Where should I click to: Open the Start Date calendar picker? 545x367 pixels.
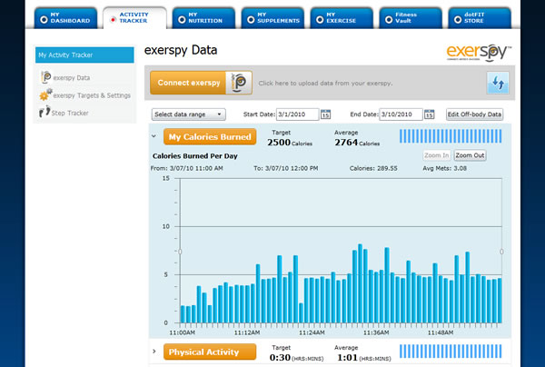click(x=324, y=114)
